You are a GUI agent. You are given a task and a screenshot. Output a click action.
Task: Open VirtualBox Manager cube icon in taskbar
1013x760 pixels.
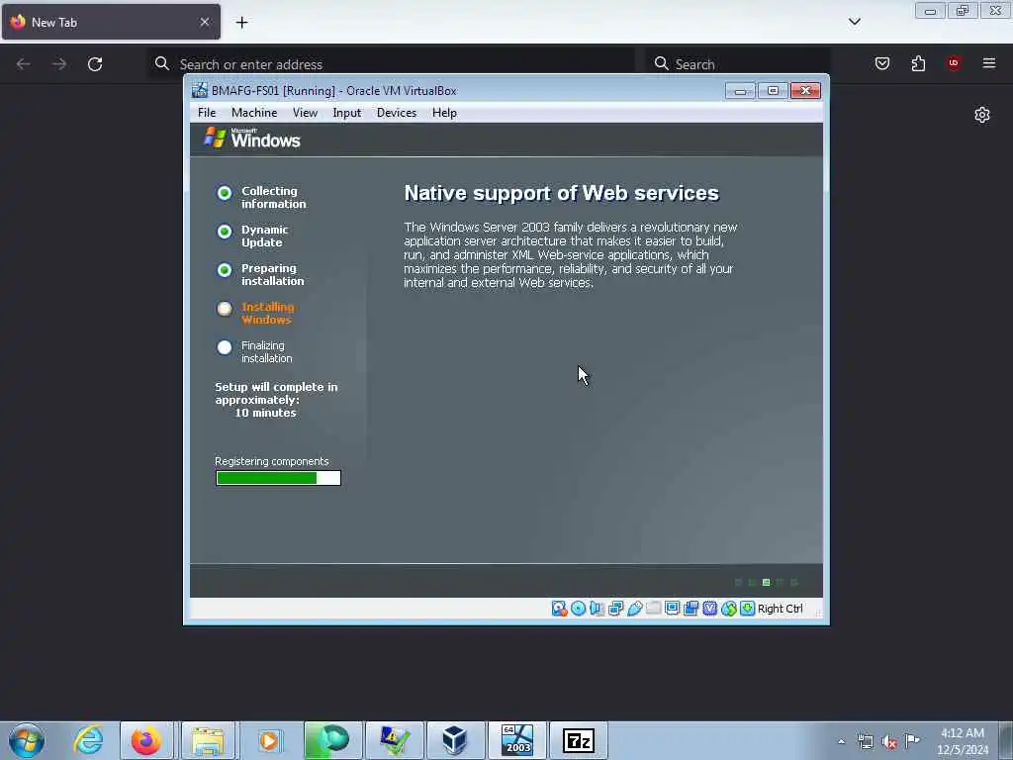(455, 740)
